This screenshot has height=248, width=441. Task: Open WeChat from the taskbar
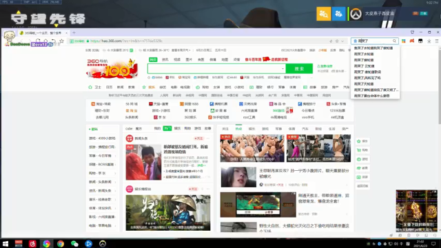point(74,243)
